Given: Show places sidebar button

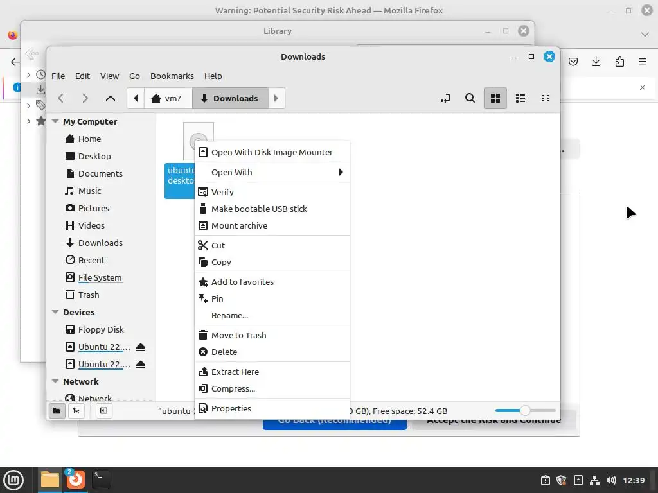Looking at the screenshot, I should (57, 411).
